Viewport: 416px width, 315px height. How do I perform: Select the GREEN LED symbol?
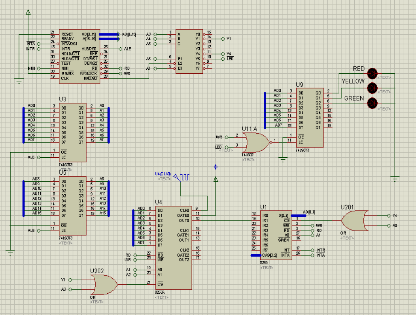[x=372, y=103]
